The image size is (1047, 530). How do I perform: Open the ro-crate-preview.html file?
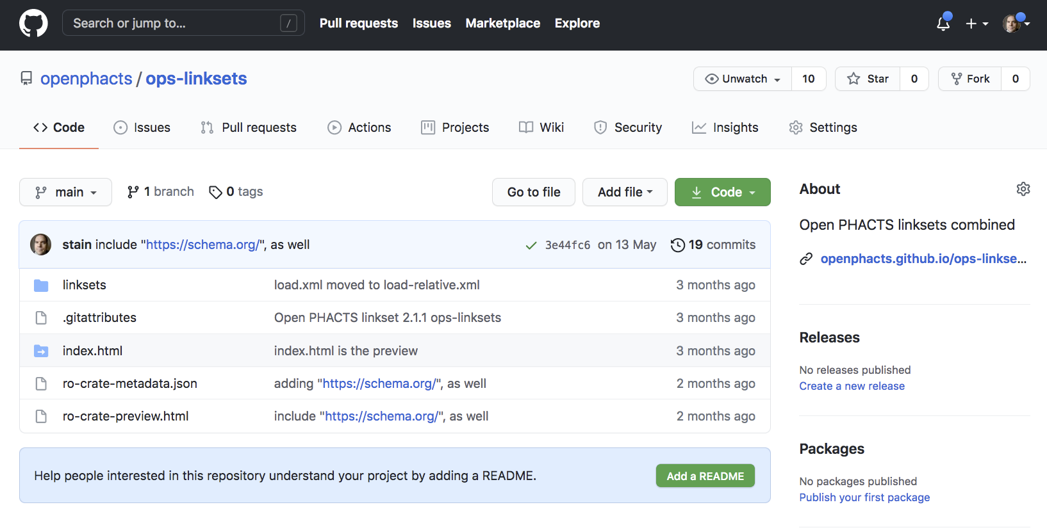[x=126, y=416]
